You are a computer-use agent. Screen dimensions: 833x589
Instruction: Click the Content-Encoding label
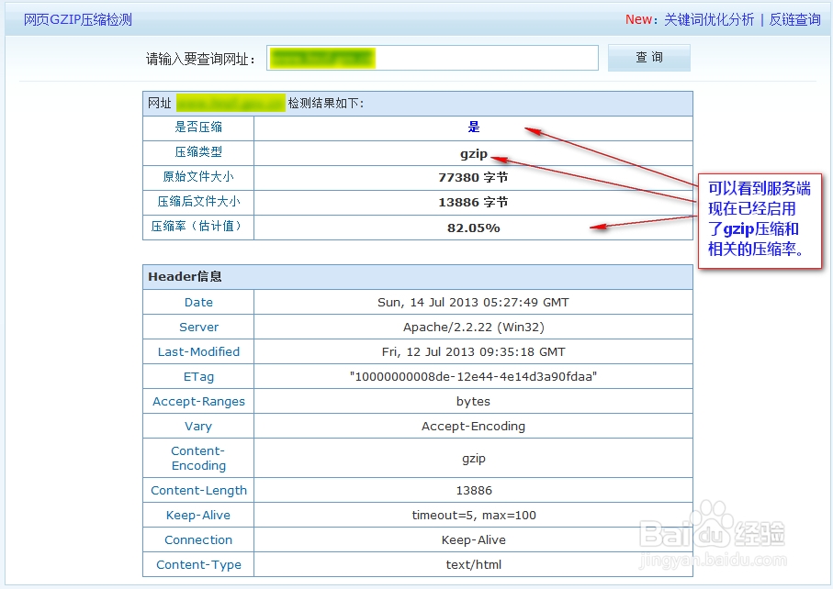[x=198, y=458]
